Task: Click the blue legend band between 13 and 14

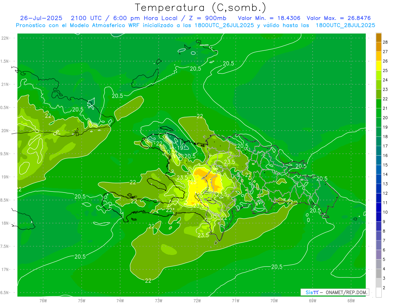Action: 379,179
